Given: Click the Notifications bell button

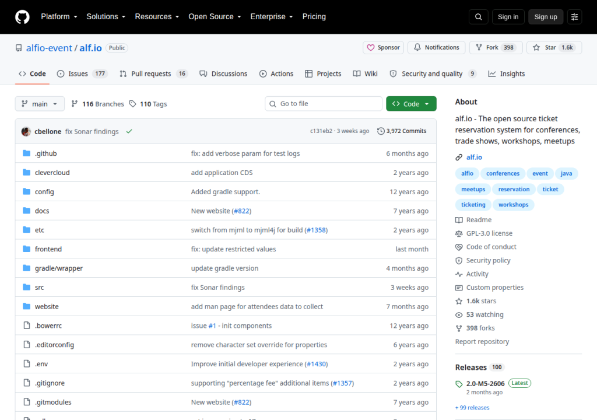Looking at the screenshot, I should pos(436,48).
